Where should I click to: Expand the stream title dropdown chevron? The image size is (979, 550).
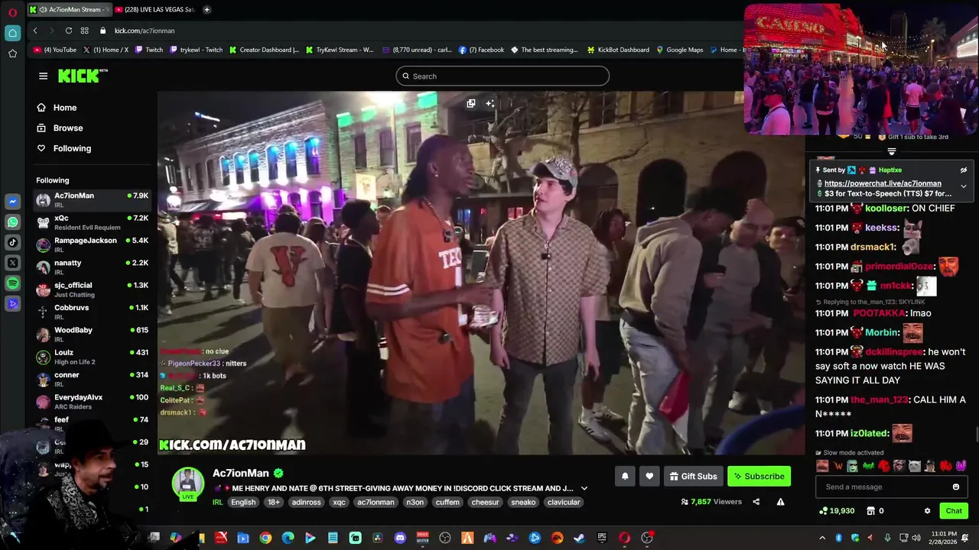tap(584, 488)
